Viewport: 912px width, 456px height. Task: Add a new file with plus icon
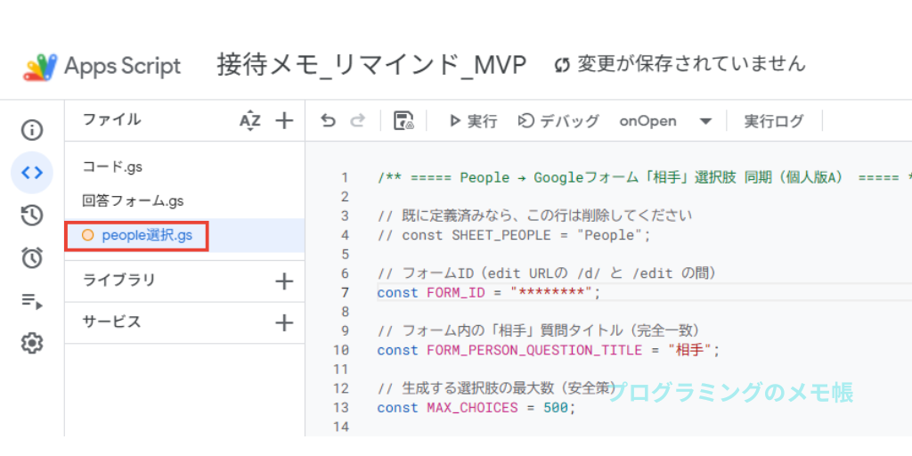284,121
